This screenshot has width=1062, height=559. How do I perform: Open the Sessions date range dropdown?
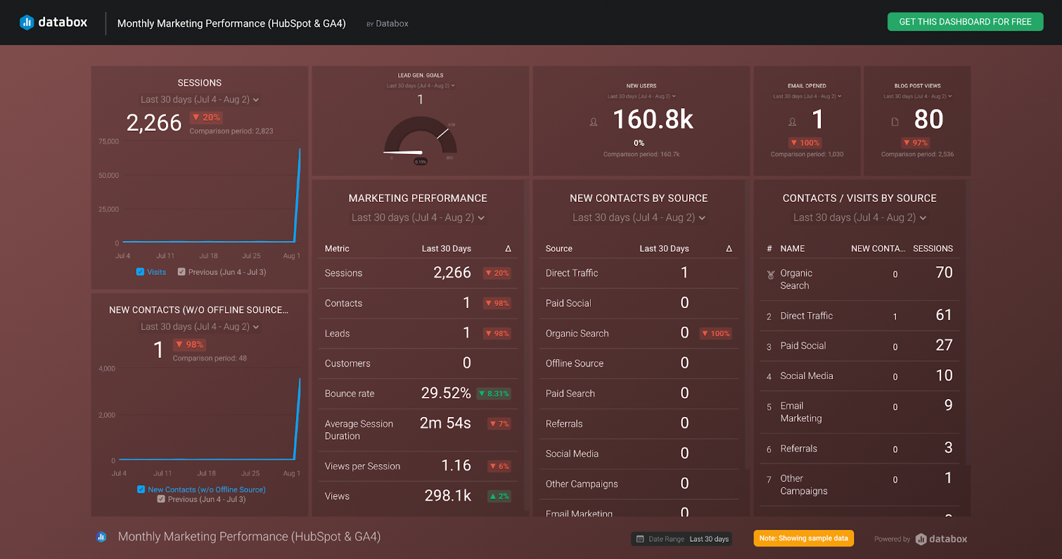(199, 100)
